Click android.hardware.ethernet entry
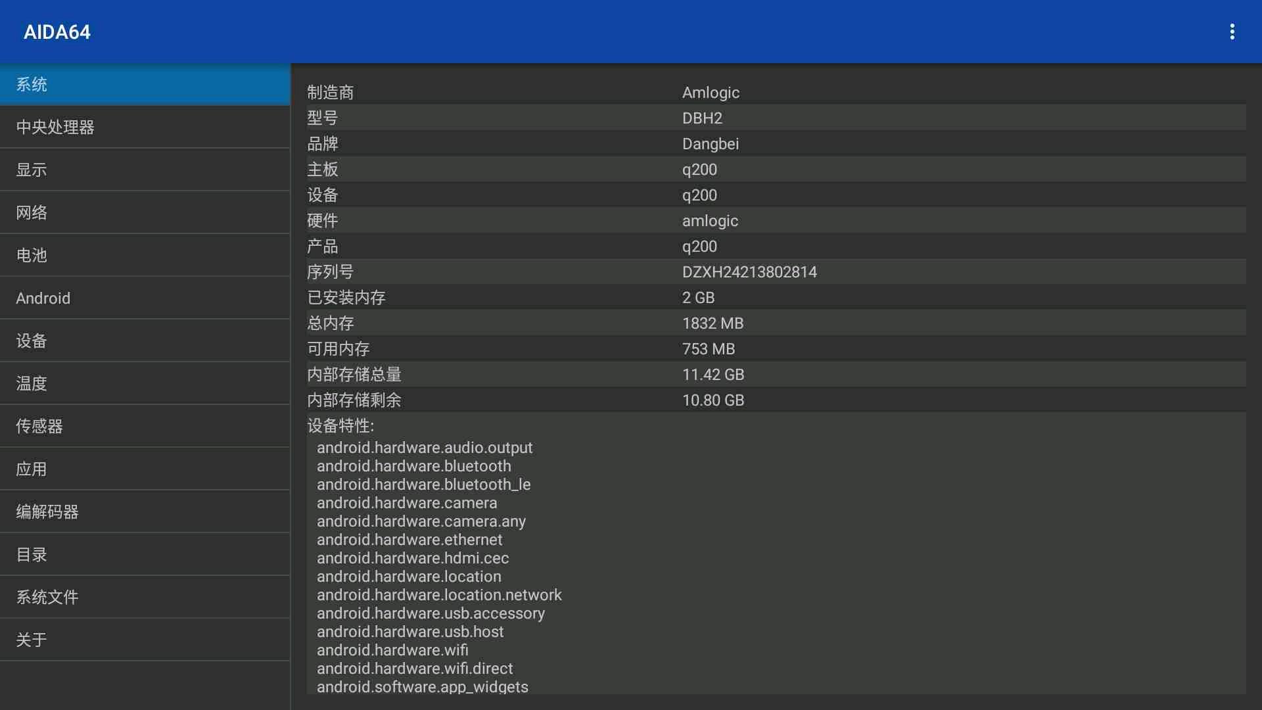 point(409,540)
